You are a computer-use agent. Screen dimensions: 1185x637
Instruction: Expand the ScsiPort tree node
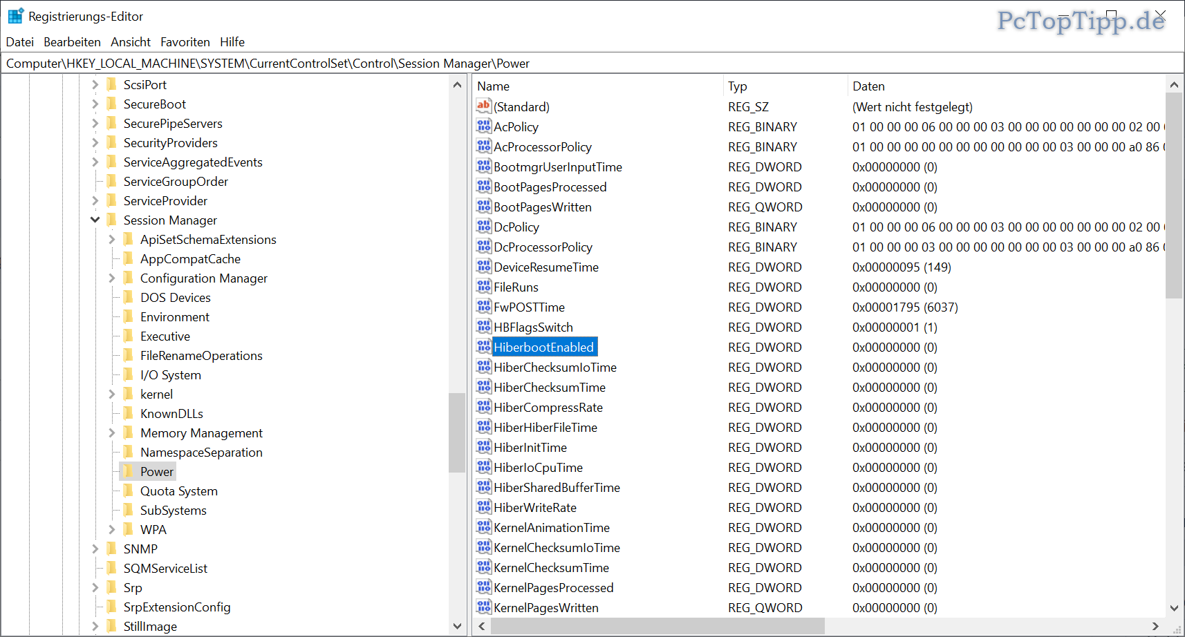pos(95,84)
